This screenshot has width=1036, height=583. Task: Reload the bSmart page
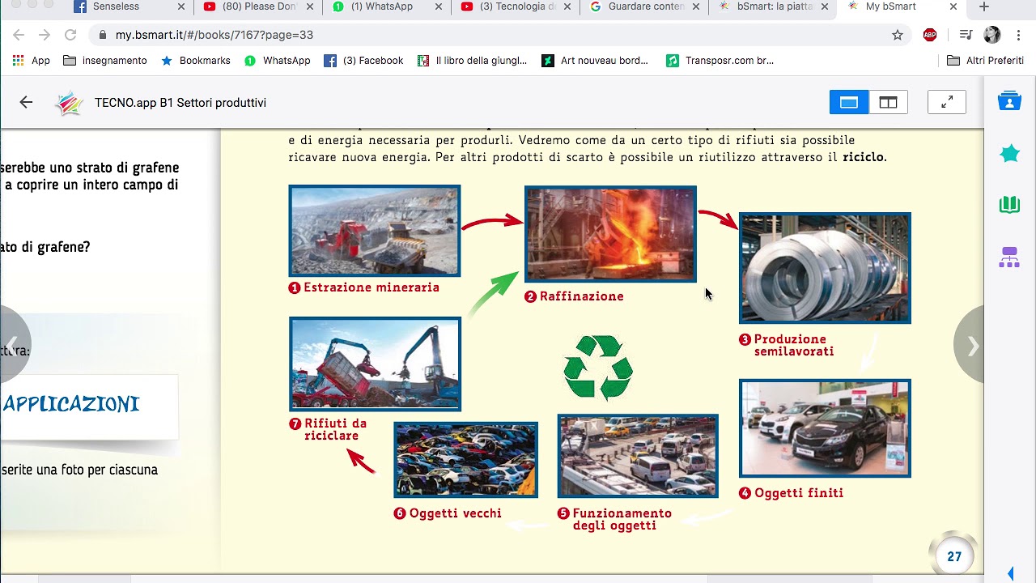click(70, 35)
